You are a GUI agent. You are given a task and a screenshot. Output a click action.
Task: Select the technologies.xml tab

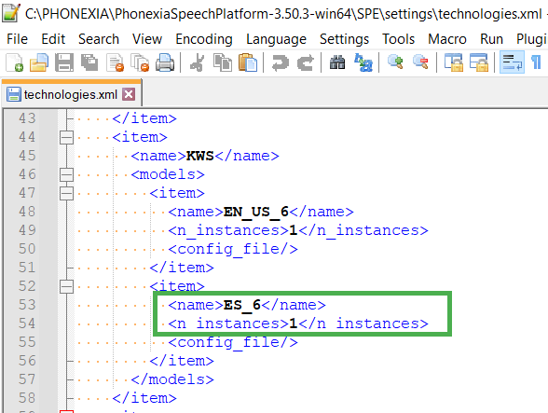[71, 94]
